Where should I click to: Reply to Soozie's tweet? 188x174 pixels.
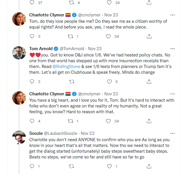[32, 166]
